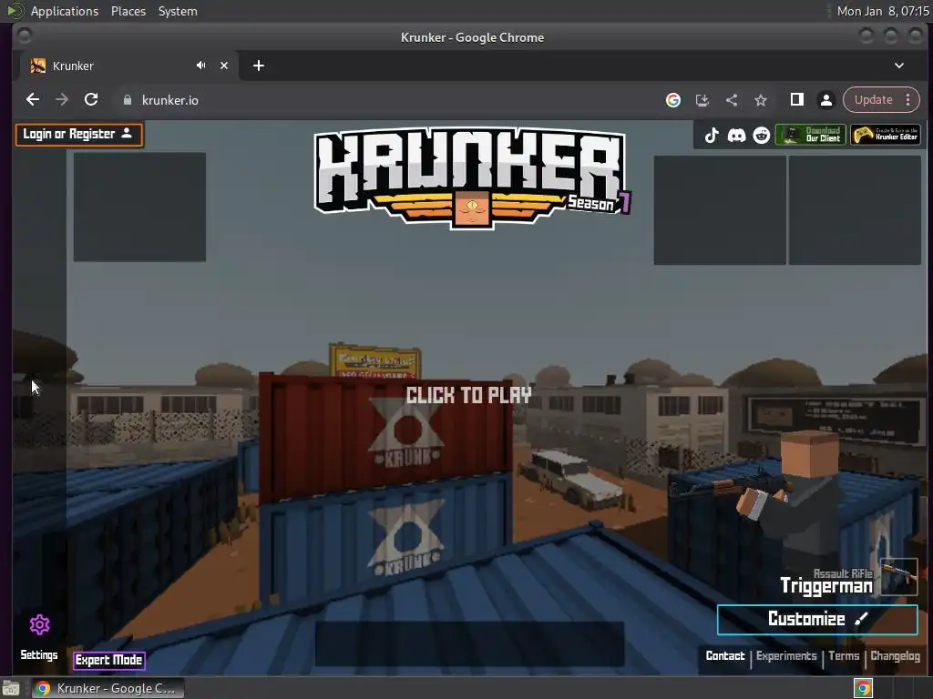Bookmark this tab star icon
The height and width of the screenshot is (699, 933).
click(761, 100)
